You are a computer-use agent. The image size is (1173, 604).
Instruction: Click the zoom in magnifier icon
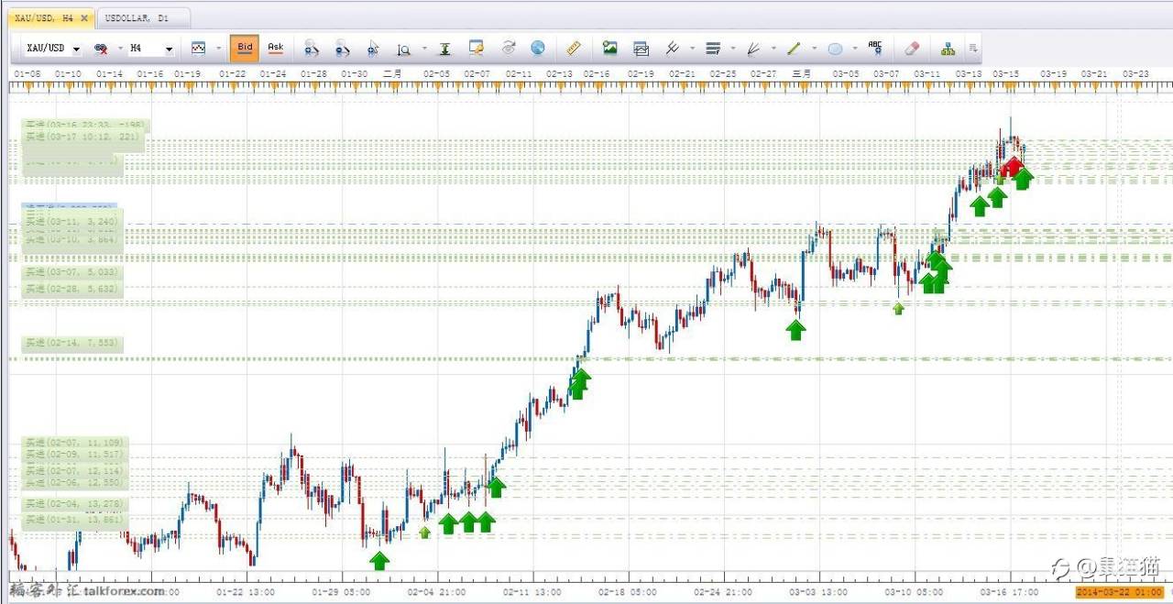click(x=311, y=48)
